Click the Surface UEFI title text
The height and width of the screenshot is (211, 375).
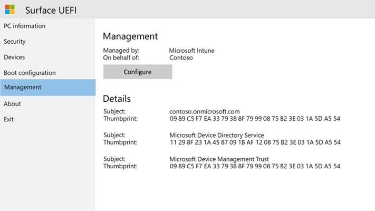51,11
